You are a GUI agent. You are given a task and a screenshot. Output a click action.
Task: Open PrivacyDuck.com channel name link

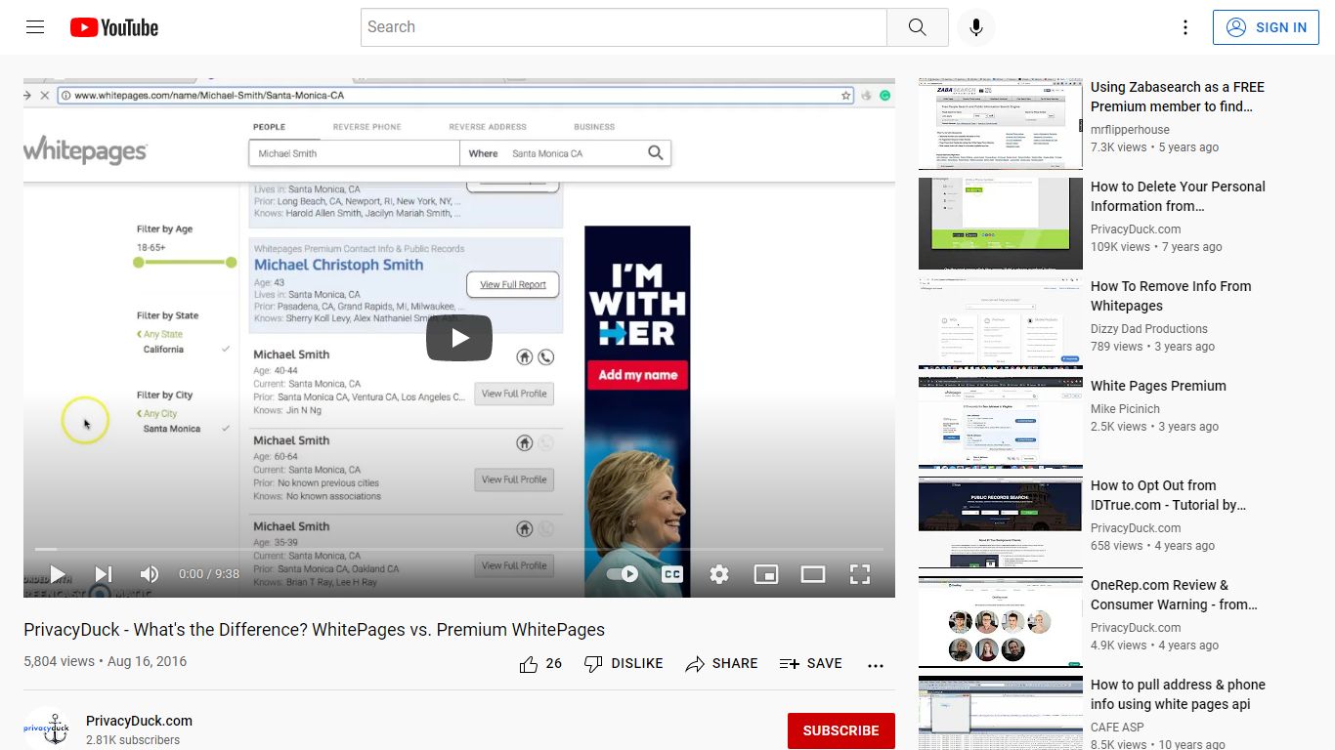pos(139,721)
